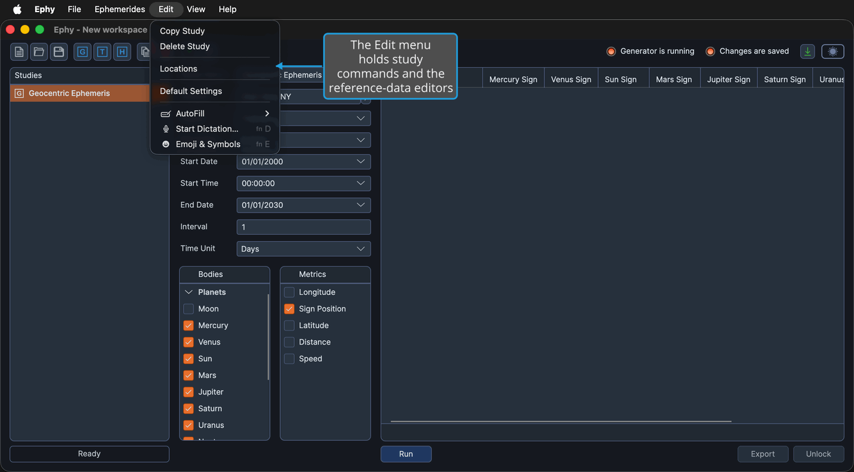Check the Moon body checkbox
Screen dimensions: 854x472
pyautogui.click(x=189, y=309)
